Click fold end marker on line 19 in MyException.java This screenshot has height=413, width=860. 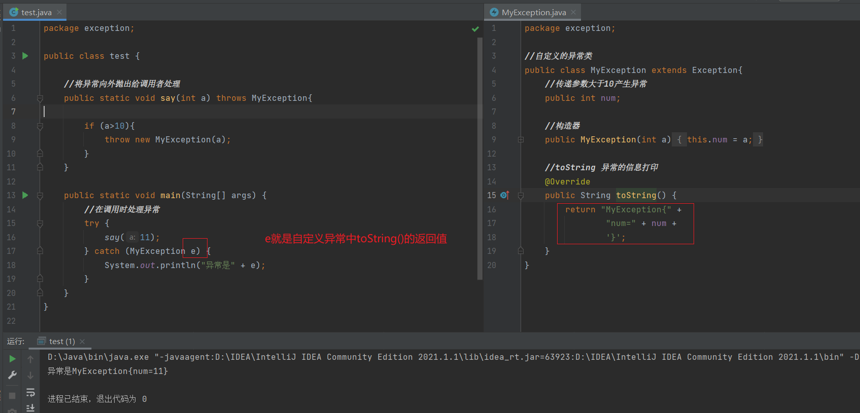pos(521,251)
